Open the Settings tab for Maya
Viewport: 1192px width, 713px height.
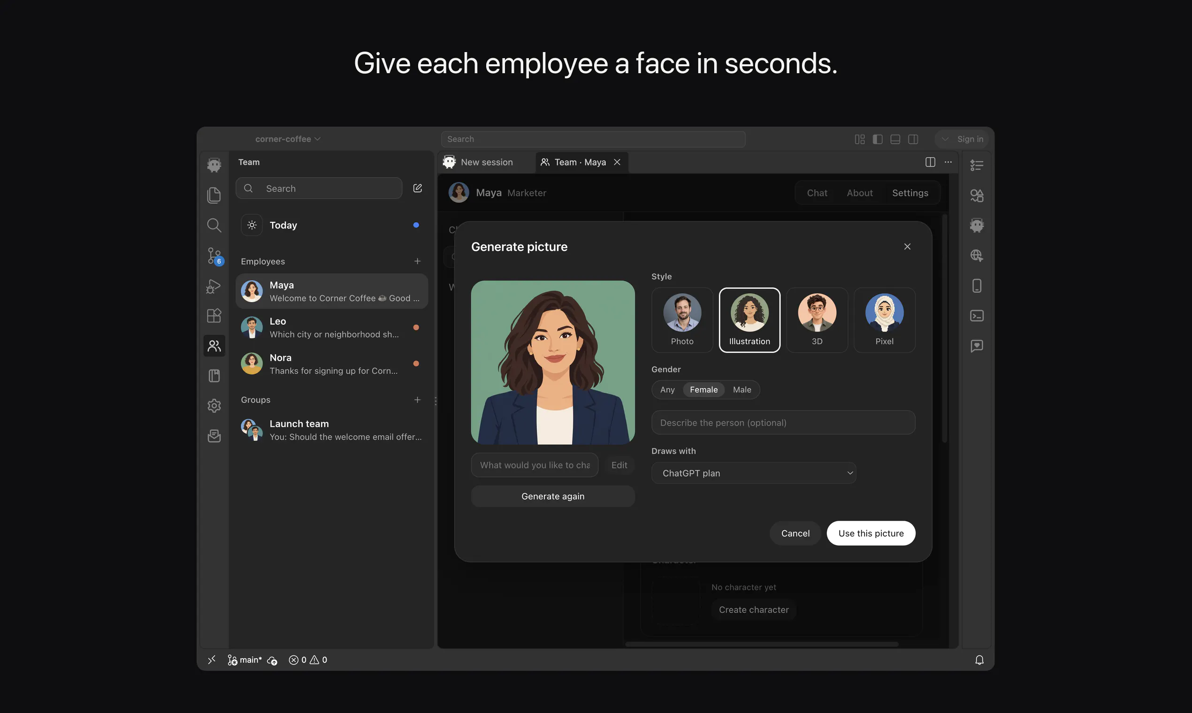(x=910, y=193)
